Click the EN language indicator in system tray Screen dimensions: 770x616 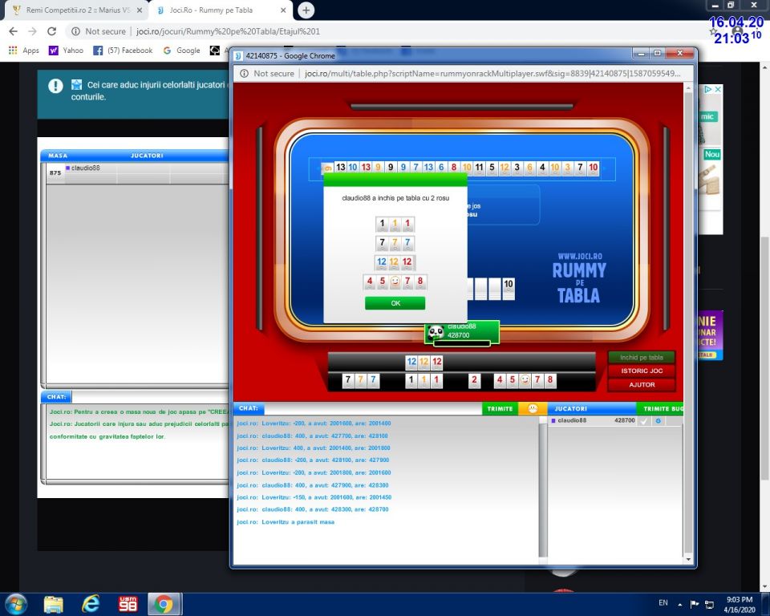663,602
